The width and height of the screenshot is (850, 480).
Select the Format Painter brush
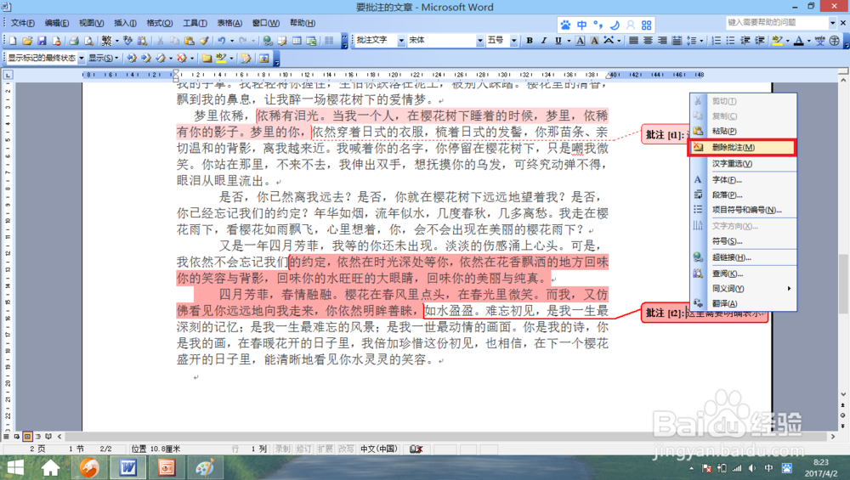(x=204, y=41)
